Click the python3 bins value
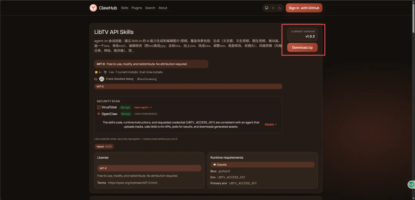This screenshot has height=200, width=415. [x=224, y=171]
